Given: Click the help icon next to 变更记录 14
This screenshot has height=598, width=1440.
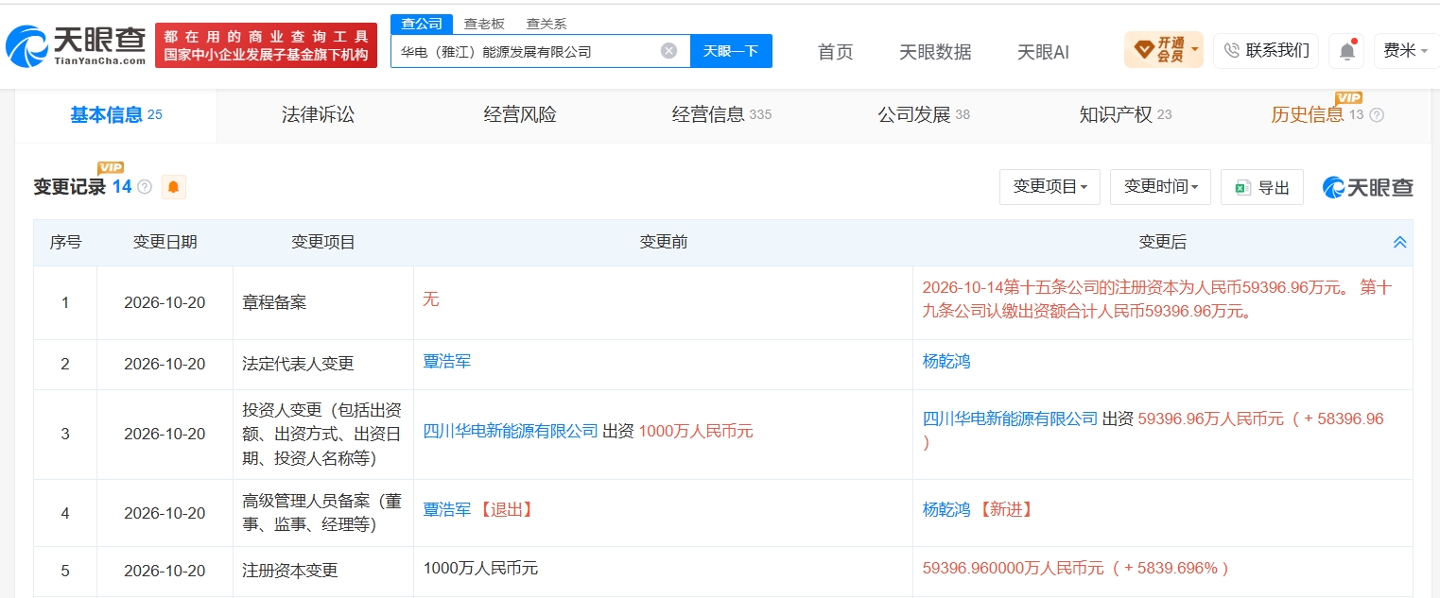Looking at the screenshot, I should [145, 187].
